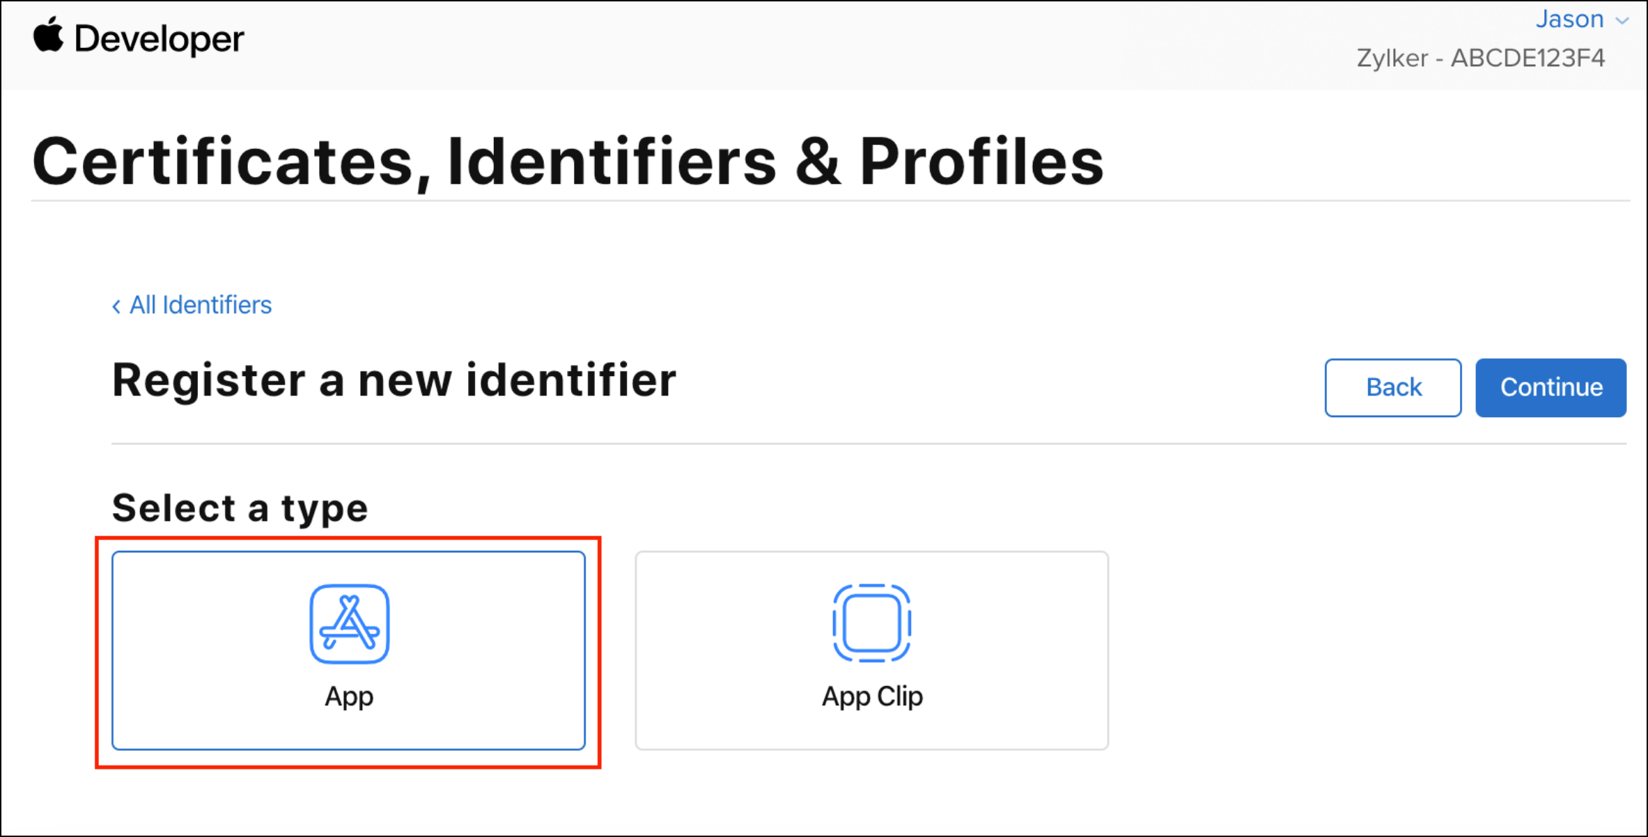Expand the chevron next to Jason
This screenshot has height=837, width=1648.
point(1622,21)
